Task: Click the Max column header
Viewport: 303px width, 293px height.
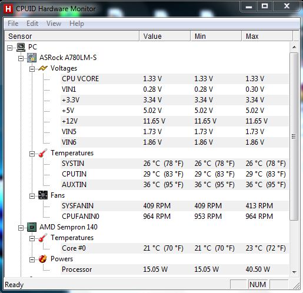Action: point(267,36)
